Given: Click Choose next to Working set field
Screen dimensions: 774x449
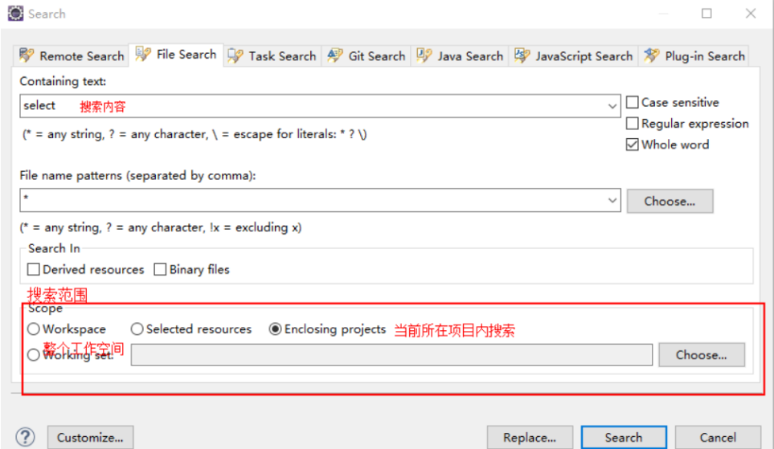Looking at the screenshot, I should point(702,355).
